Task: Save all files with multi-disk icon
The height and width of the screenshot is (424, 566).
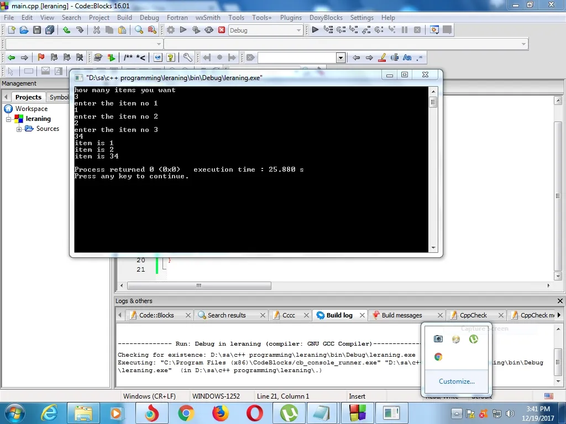Action: click(x=50, y=30)
